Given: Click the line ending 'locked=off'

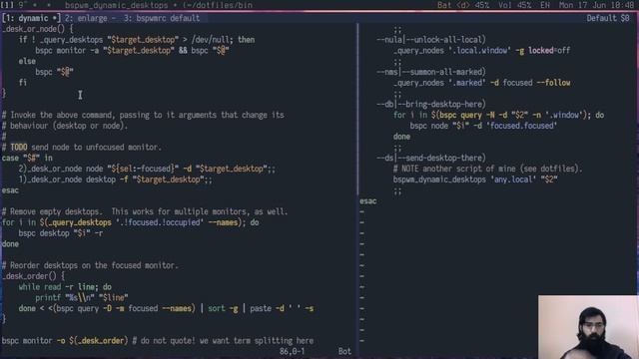Looking at the screenshot, I should (481, 51).
